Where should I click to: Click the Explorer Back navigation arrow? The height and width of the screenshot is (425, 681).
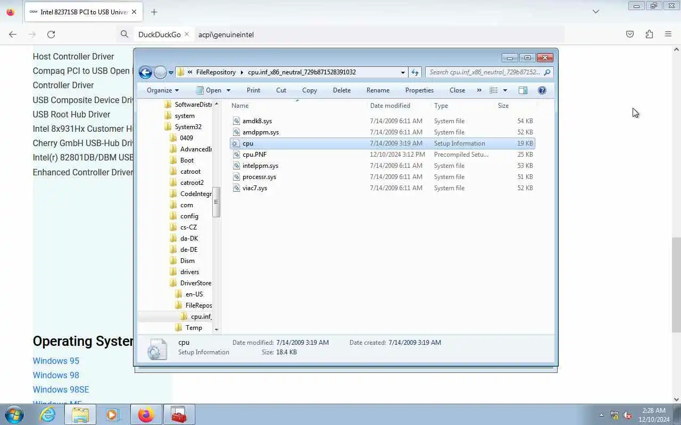[x=145, y=72]
